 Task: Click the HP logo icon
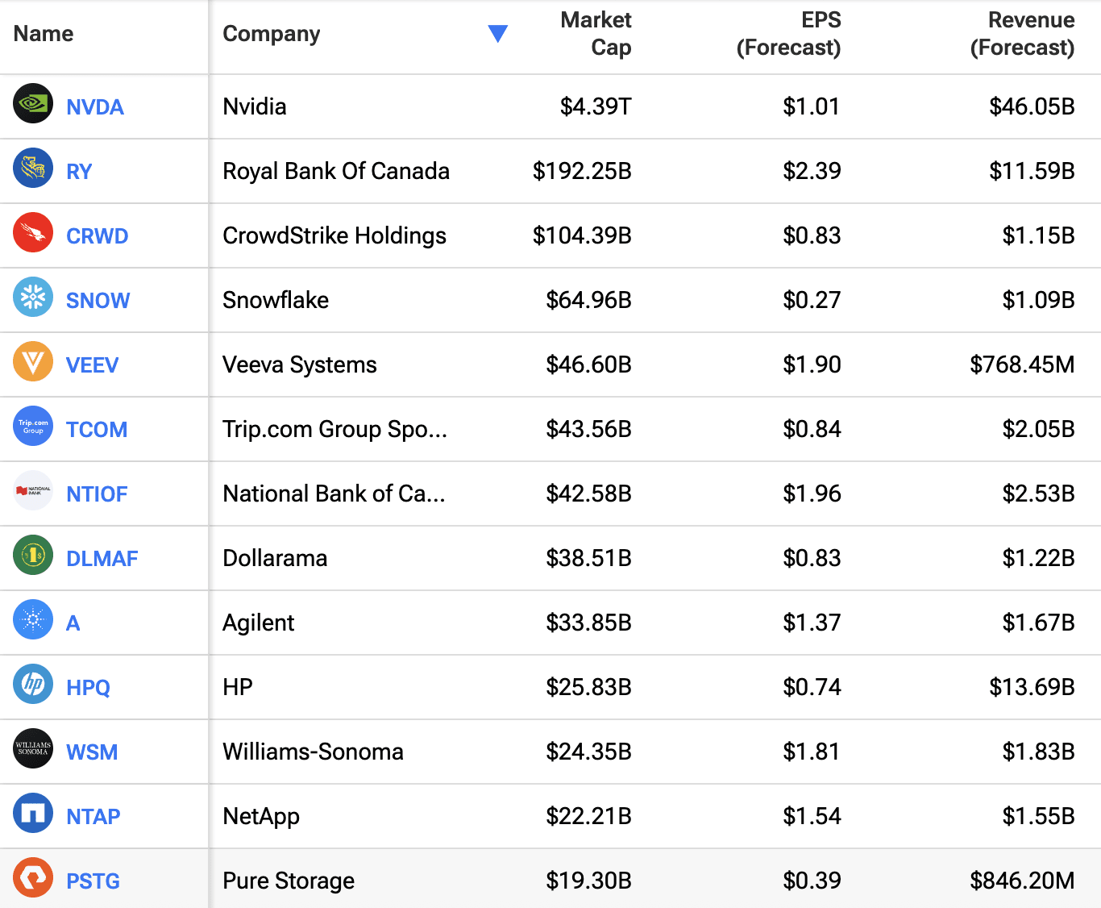(33, 685)
